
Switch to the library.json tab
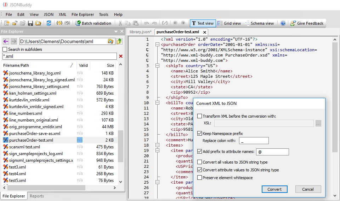click(x=140, y=32)
